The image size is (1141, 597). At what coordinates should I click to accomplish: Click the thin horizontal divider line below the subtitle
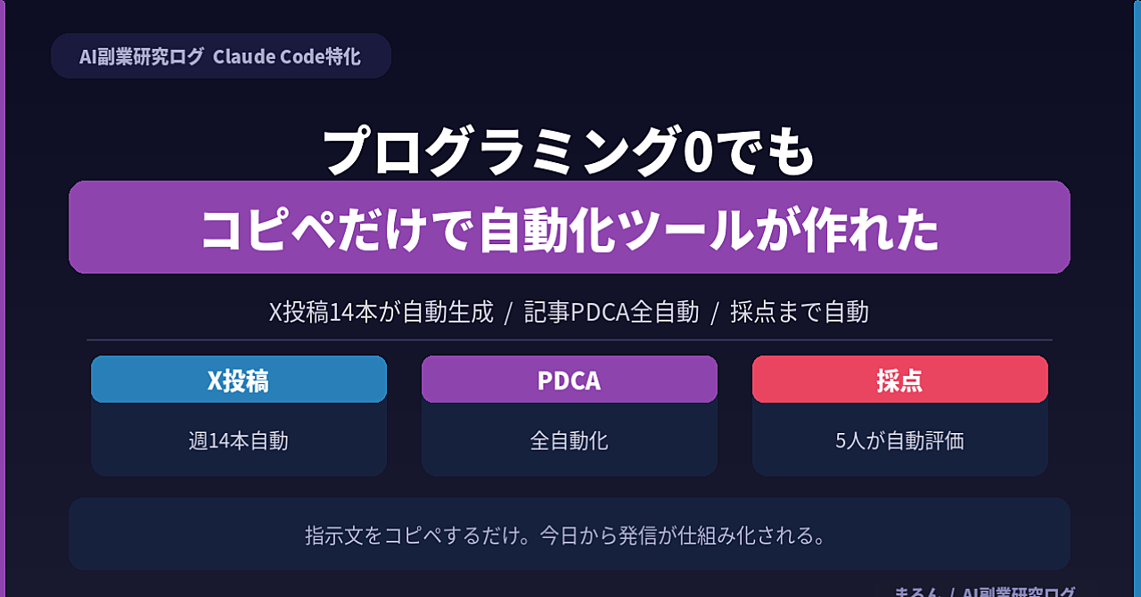click(x=569, y=339)
